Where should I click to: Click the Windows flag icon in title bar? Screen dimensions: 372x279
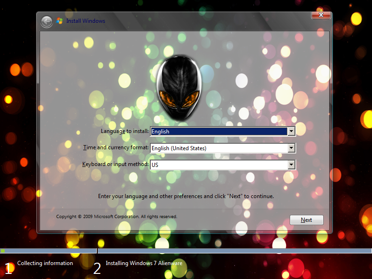60,21
